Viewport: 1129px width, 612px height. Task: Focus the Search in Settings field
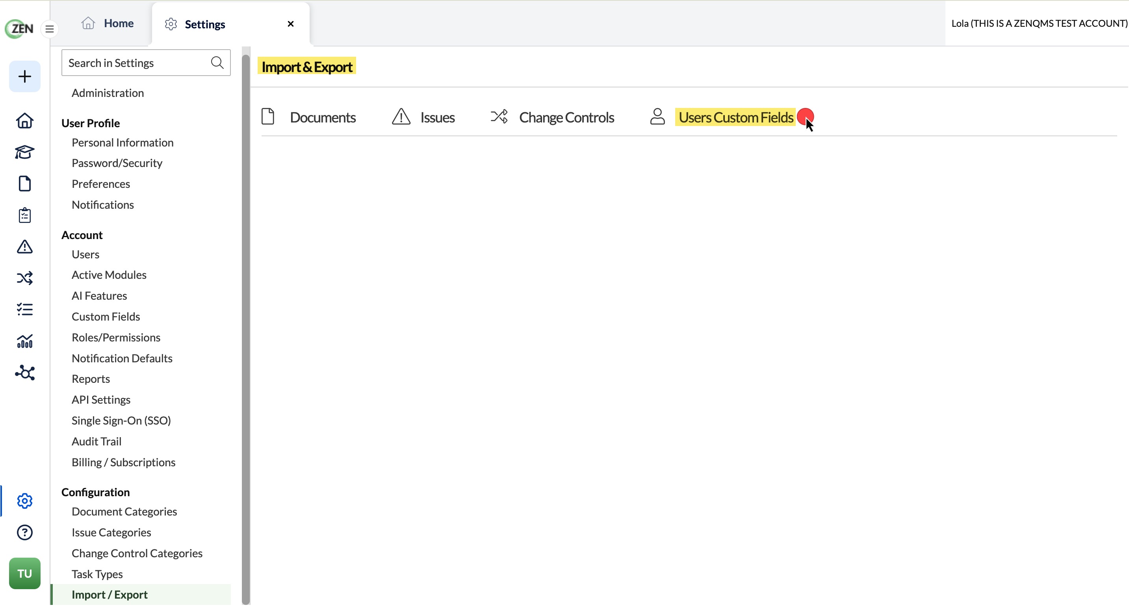coord(146,63)
